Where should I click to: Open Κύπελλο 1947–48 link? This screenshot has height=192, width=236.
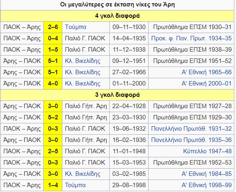(x=207, y=151)
